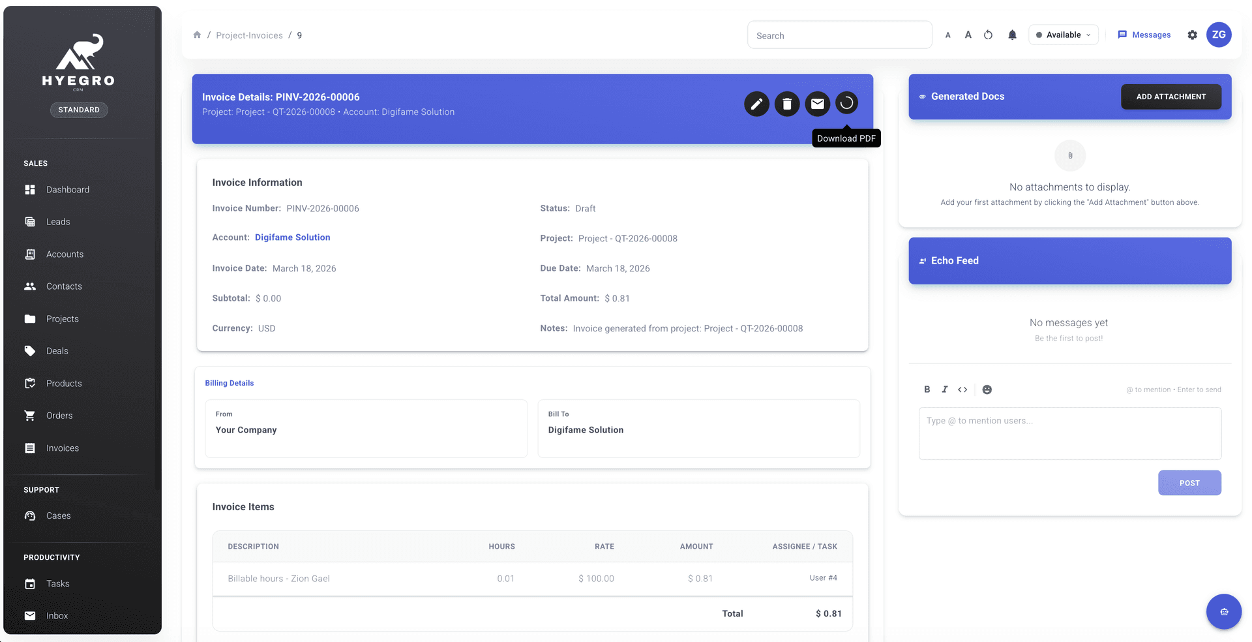The image size is (1252, 642).
Task: Open notifications via the bell icon
Action: [1012, 35]
